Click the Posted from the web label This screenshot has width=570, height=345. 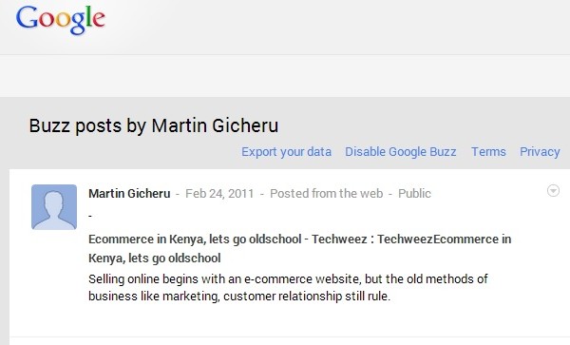coord(327,193)
